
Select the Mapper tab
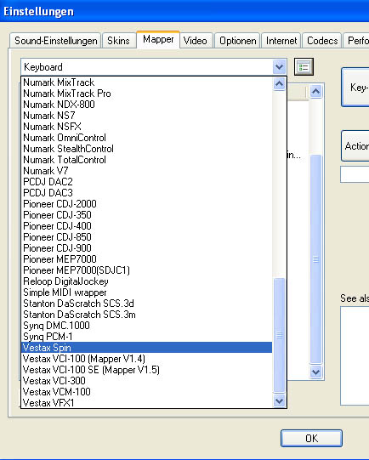pyautogui.click(x=158, y=39)
